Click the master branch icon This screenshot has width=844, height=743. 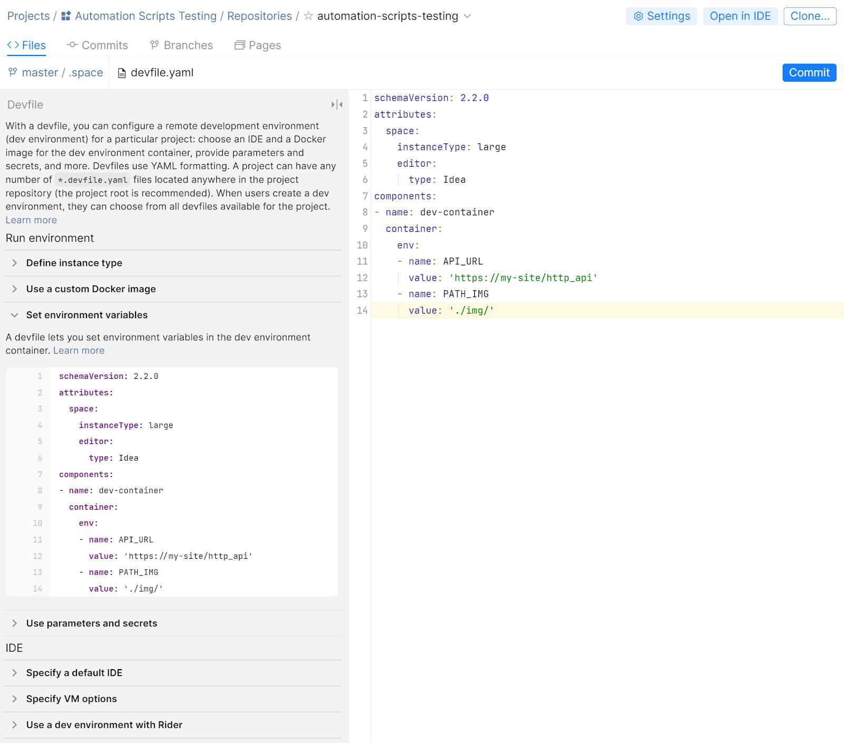(13, 72)
